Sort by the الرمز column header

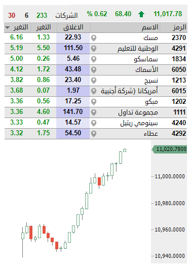(179, 27)
